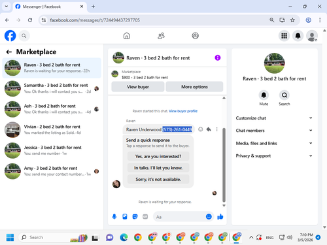Expand Privacy & support section
Viewport: 327px width, 245px height.
click(274, 155)
